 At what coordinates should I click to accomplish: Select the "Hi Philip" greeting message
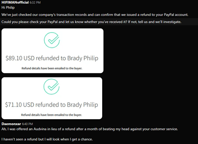pos(8,8)
